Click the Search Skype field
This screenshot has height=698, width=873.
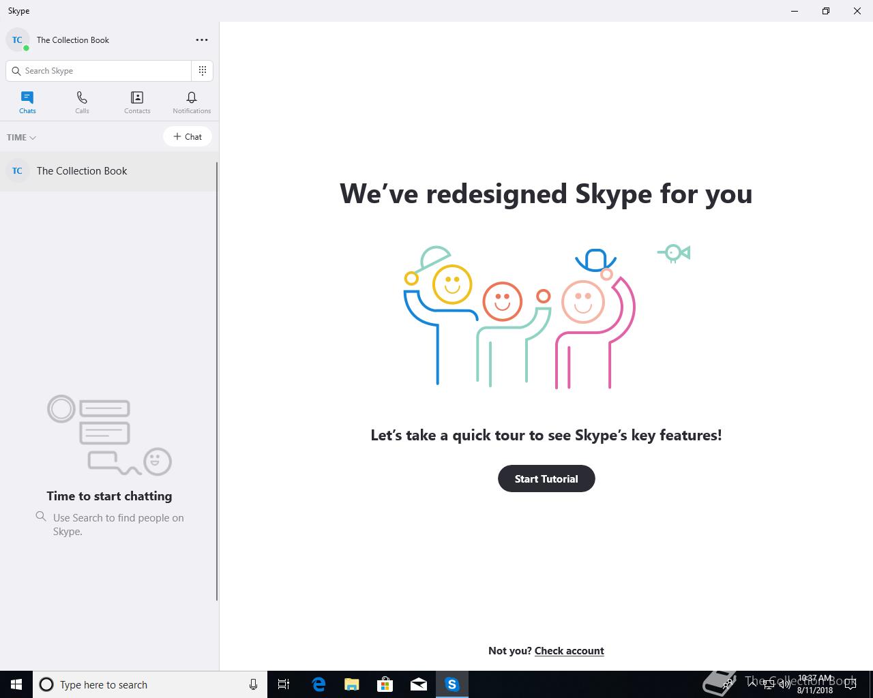[x=99, y=71]
